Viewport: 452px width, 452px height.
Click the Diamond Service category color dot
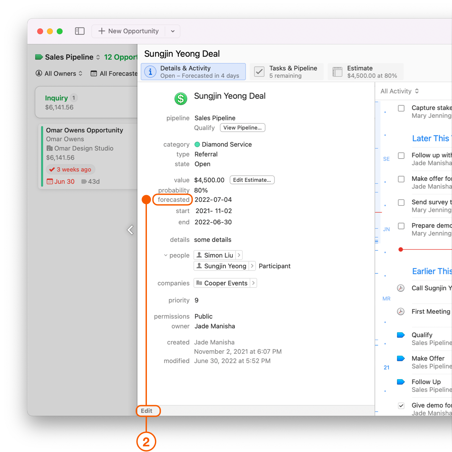point(197,144)
